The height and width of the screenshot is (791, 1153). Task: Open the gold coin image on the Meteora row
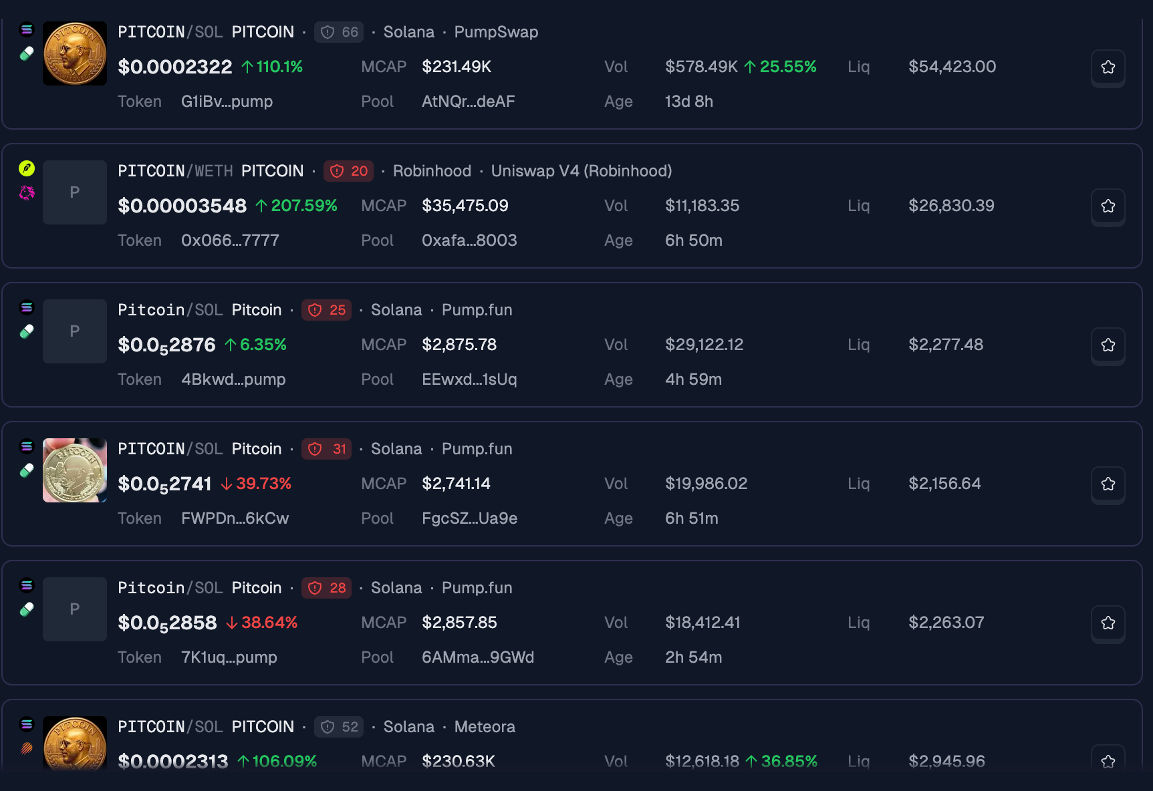[x=75, y=743]
